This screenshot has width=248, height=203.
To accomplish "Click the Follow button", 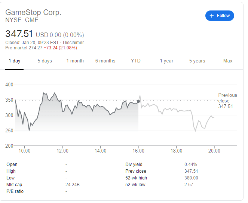I will coord(220,16).
